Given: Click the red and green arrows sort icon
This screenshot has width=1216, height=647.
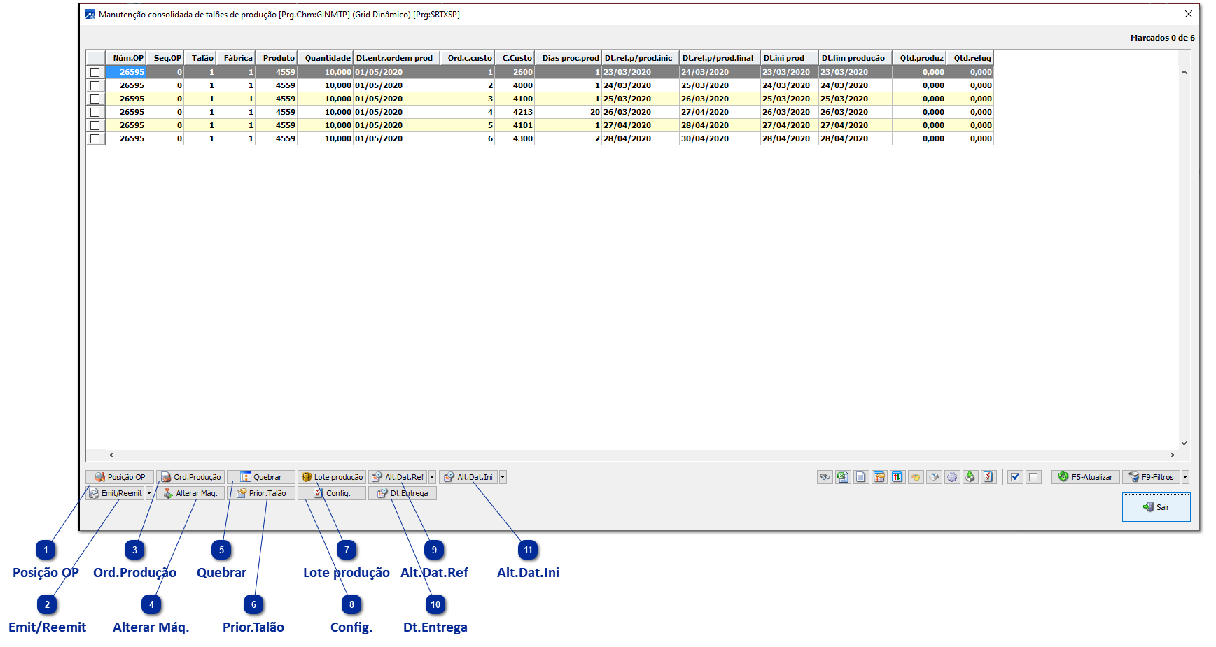Looking at the screenshot, I should coord(897,477).
